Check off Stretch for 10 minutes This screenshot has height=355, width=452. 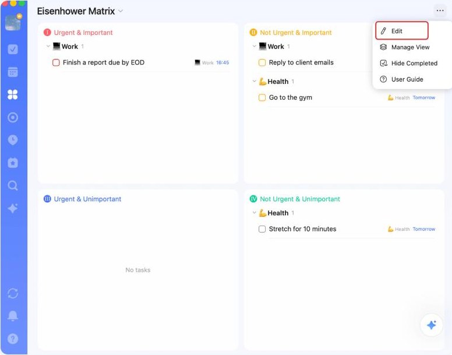(x=262, y=229)
